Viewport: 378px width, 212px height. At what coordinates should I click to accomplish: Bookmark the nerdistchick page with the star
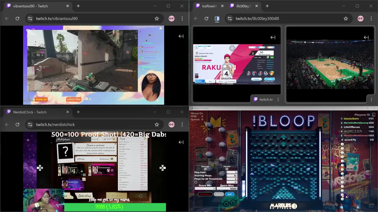(157, 125)
